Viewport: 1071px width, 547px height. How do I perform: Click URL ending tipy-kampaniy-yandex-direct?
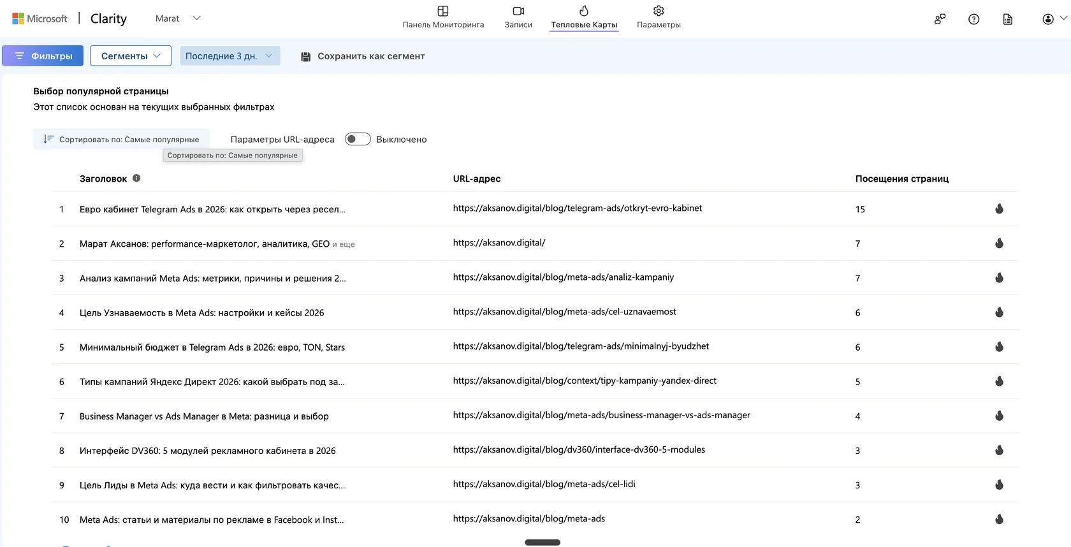(x=585, y=381)
